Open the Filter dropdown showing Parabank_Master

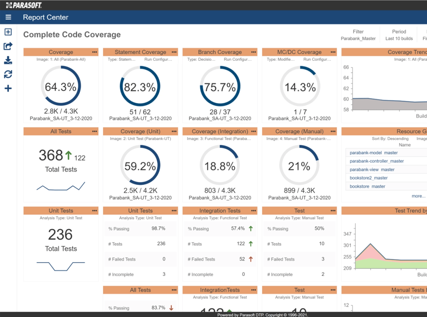point(358,35)
